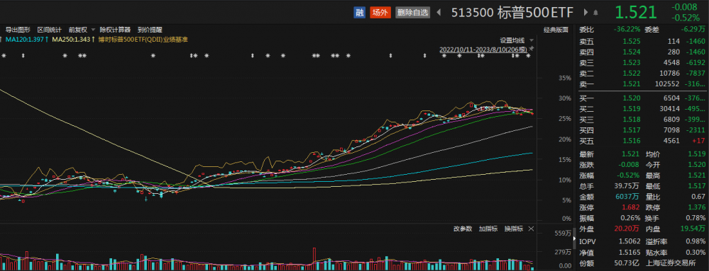Click 导出图形 in the chart toolbar
This screenshot has height=271, width=709.
click(x=18, y=30)
